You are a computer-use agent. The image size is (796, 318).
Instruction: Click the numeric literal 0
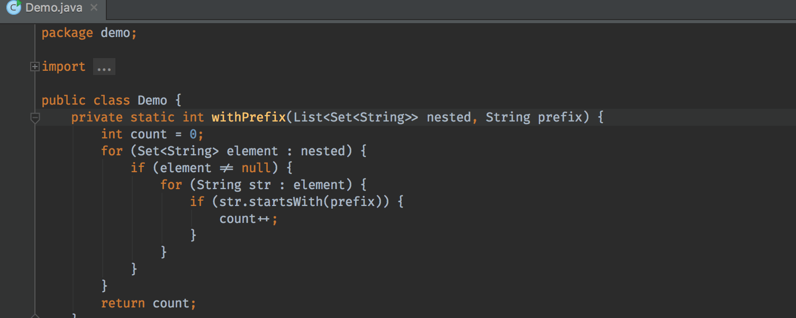193,134
